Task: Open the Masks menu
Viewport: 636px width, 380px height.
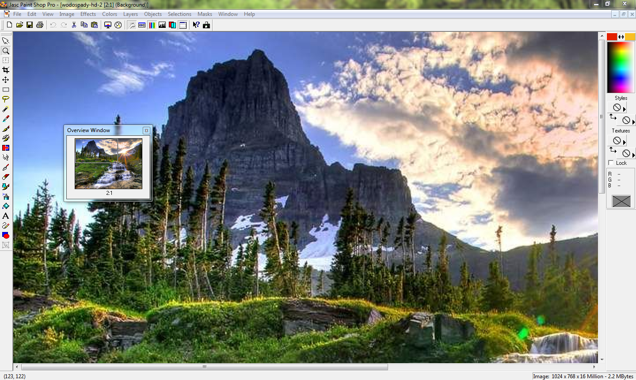Action: (x=205, y=14)
